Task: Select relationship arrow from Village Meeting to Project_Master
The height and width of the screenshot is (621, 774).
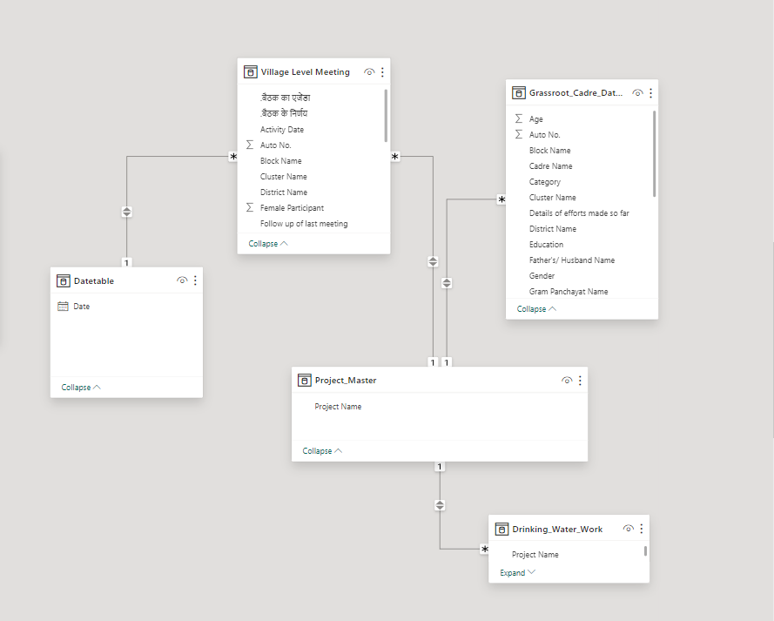Action: (x=433, y=261)
